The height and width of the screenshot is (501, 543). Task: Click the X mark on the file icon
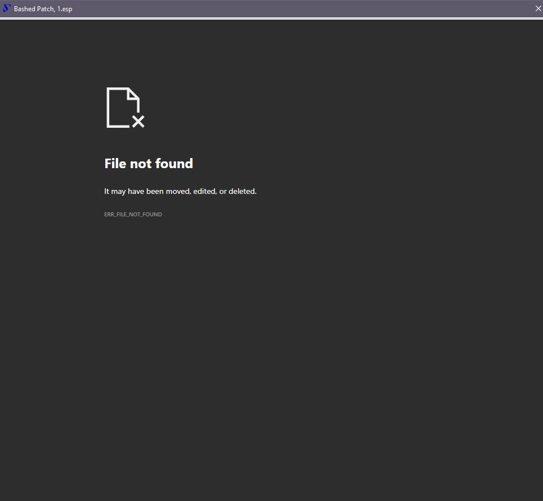pos(138,121)
